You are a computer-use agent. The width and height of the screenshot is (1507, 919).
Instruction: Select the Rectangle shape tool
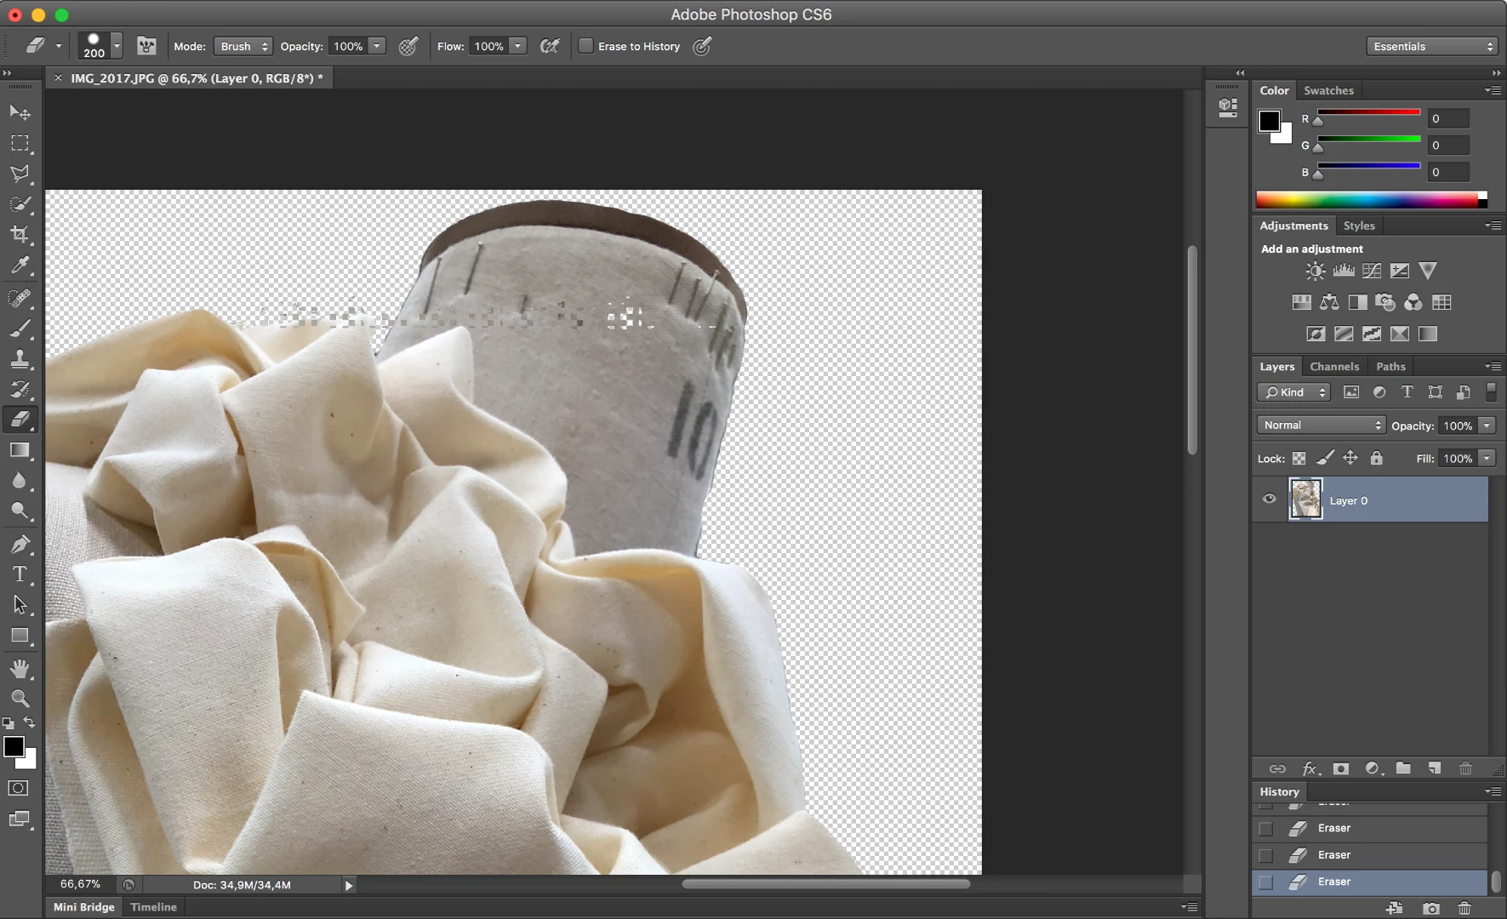click(x=20, y=636)
